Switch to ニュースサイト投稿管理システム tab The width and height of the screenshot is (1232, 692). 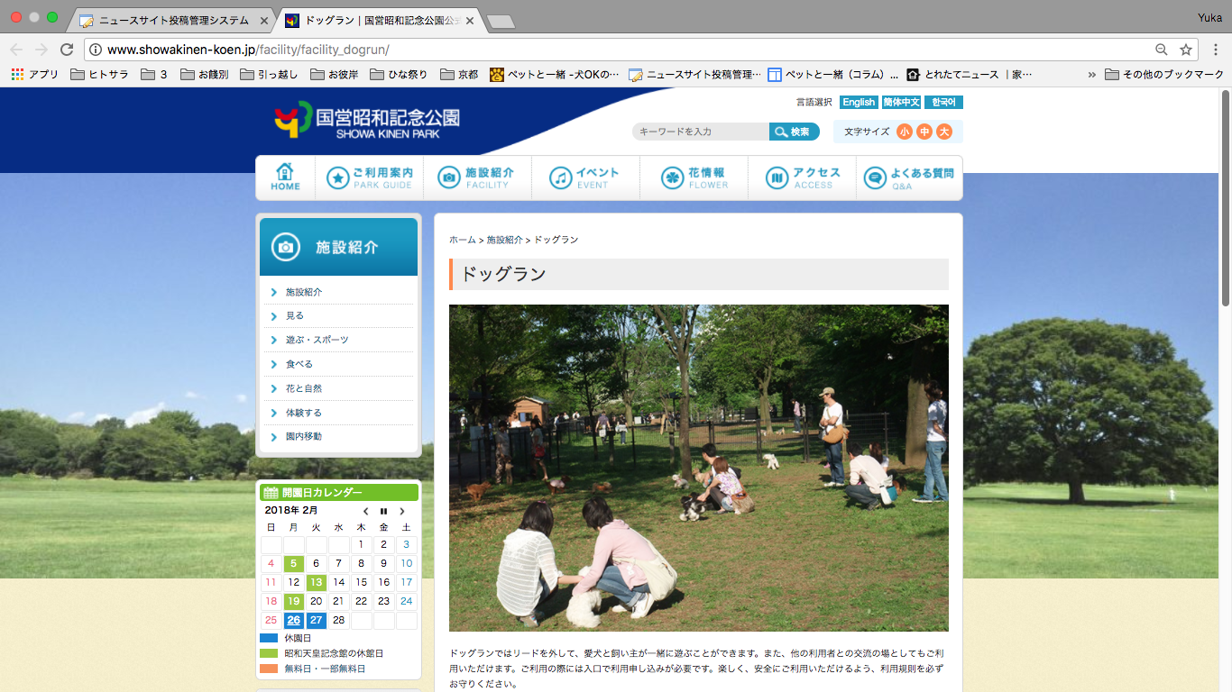(171, 20)
